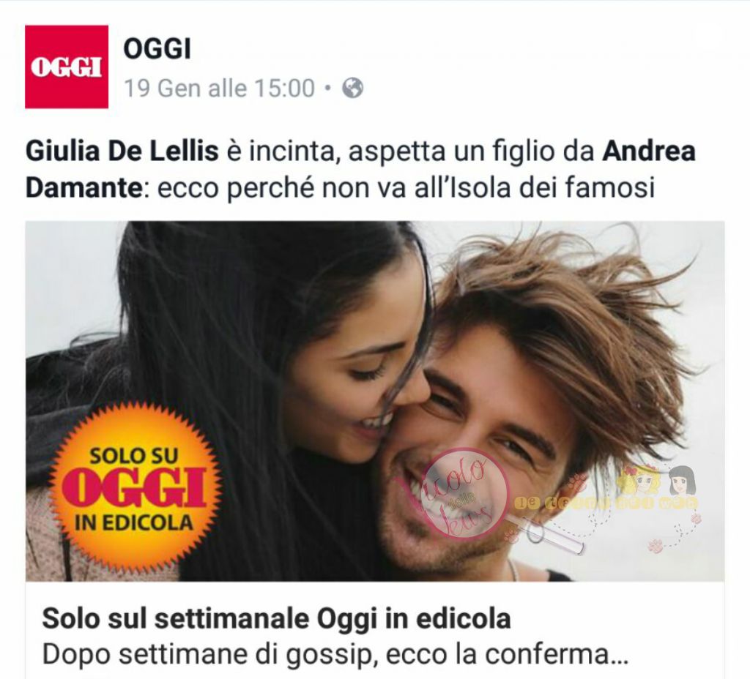Click the SOLO SU text on badge
The width and height of the screenshot is (750, 679).
tap(133, 455)
